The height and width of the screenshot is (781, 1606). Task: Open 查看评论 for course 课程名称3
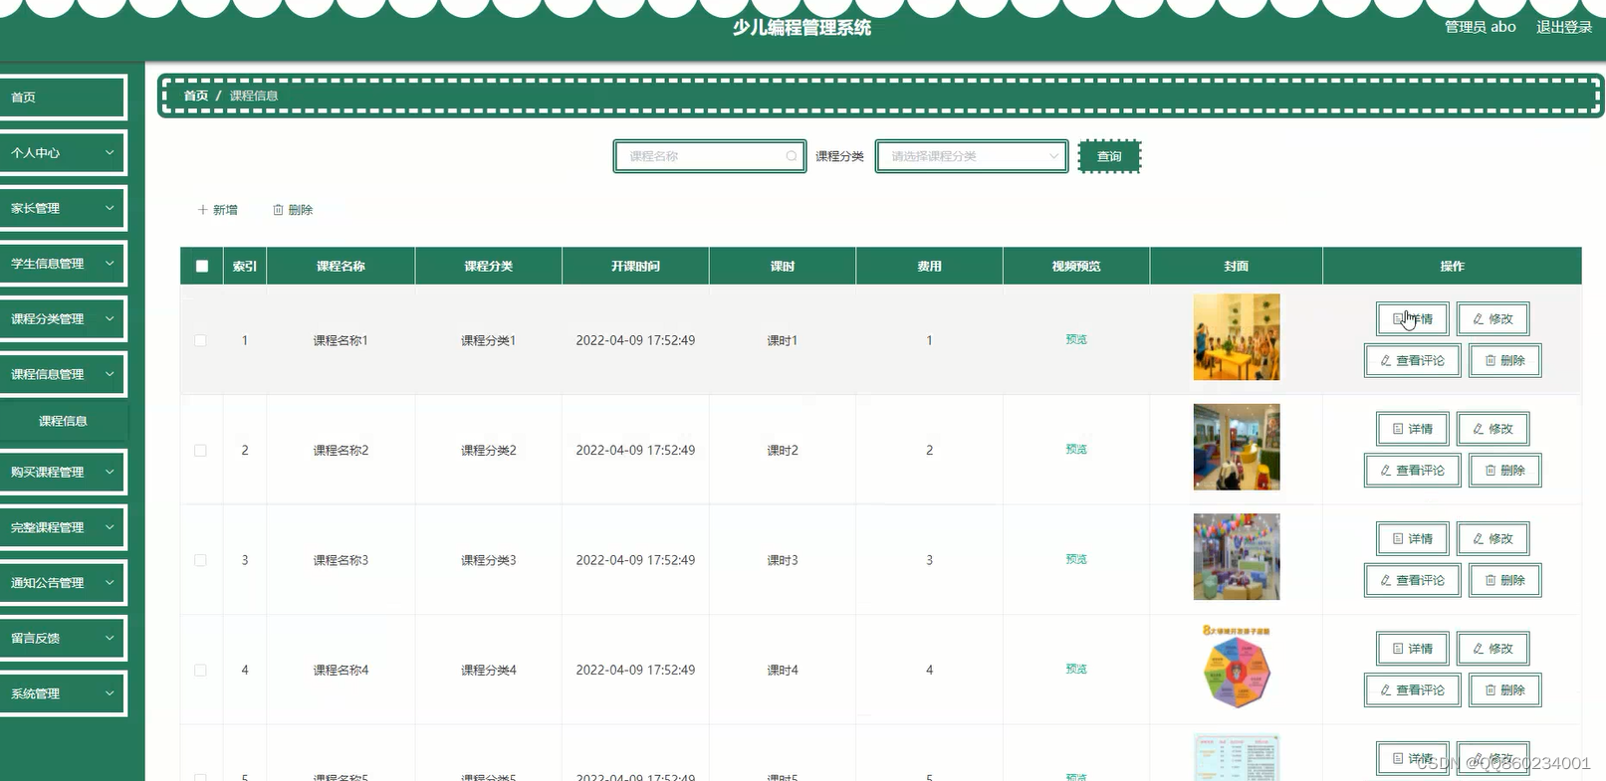tap(1412, 580)
